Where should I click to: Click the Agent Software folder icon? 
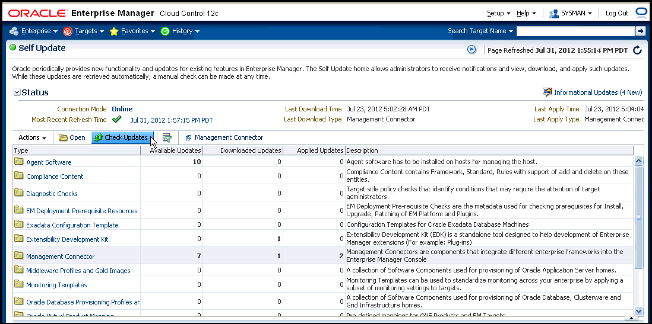[x=19, y=162]
